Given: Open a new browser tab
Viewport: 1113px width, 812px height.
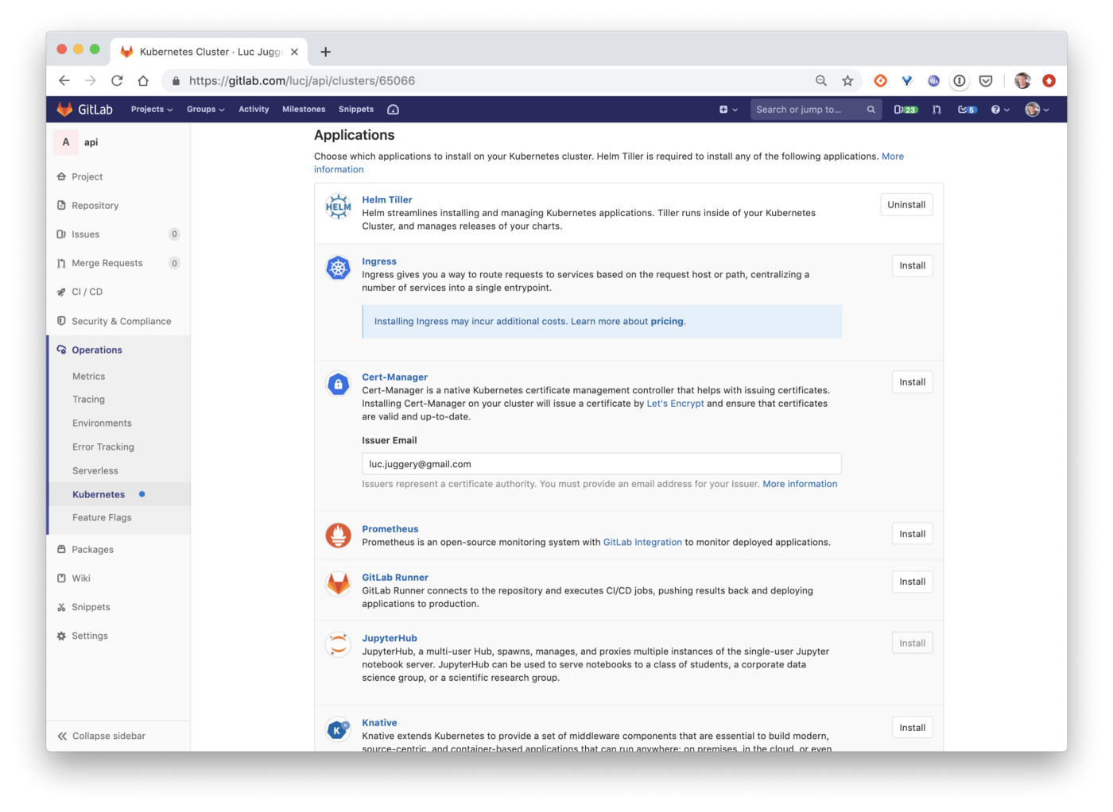Looking at the screenshot, I should pyautogui.click(x=325, y=52).
